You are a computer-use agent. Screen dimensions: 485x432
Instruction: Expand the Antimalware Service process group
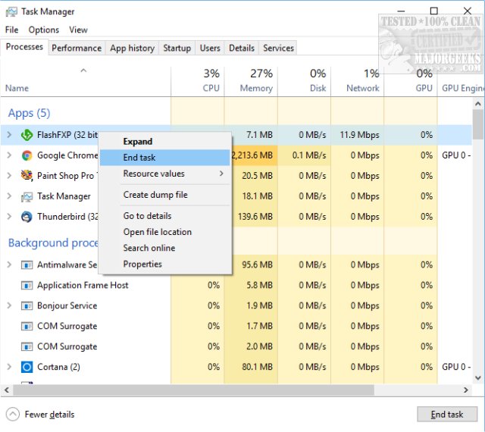9,265
